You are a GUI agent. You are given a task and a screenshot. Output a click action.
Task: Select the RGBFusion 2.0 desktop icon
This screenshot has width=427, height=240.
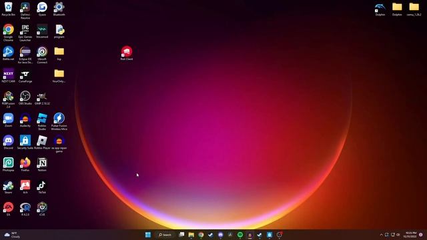(9, 99)
